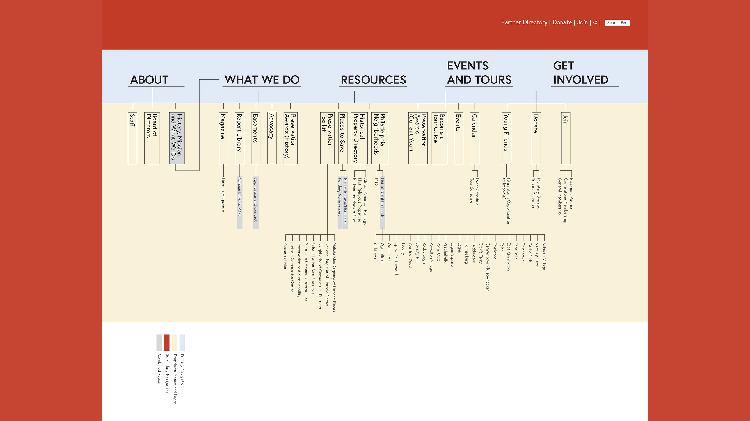
Task: Select the RESOURCES navigation heading
Action: point(373,80)
